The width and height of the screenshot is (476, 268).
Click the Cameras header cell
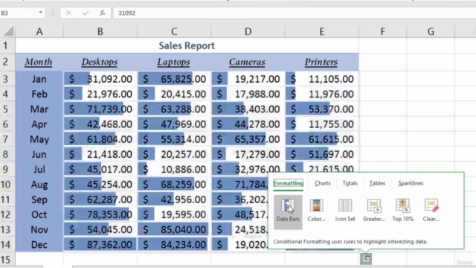coord(248,62)
